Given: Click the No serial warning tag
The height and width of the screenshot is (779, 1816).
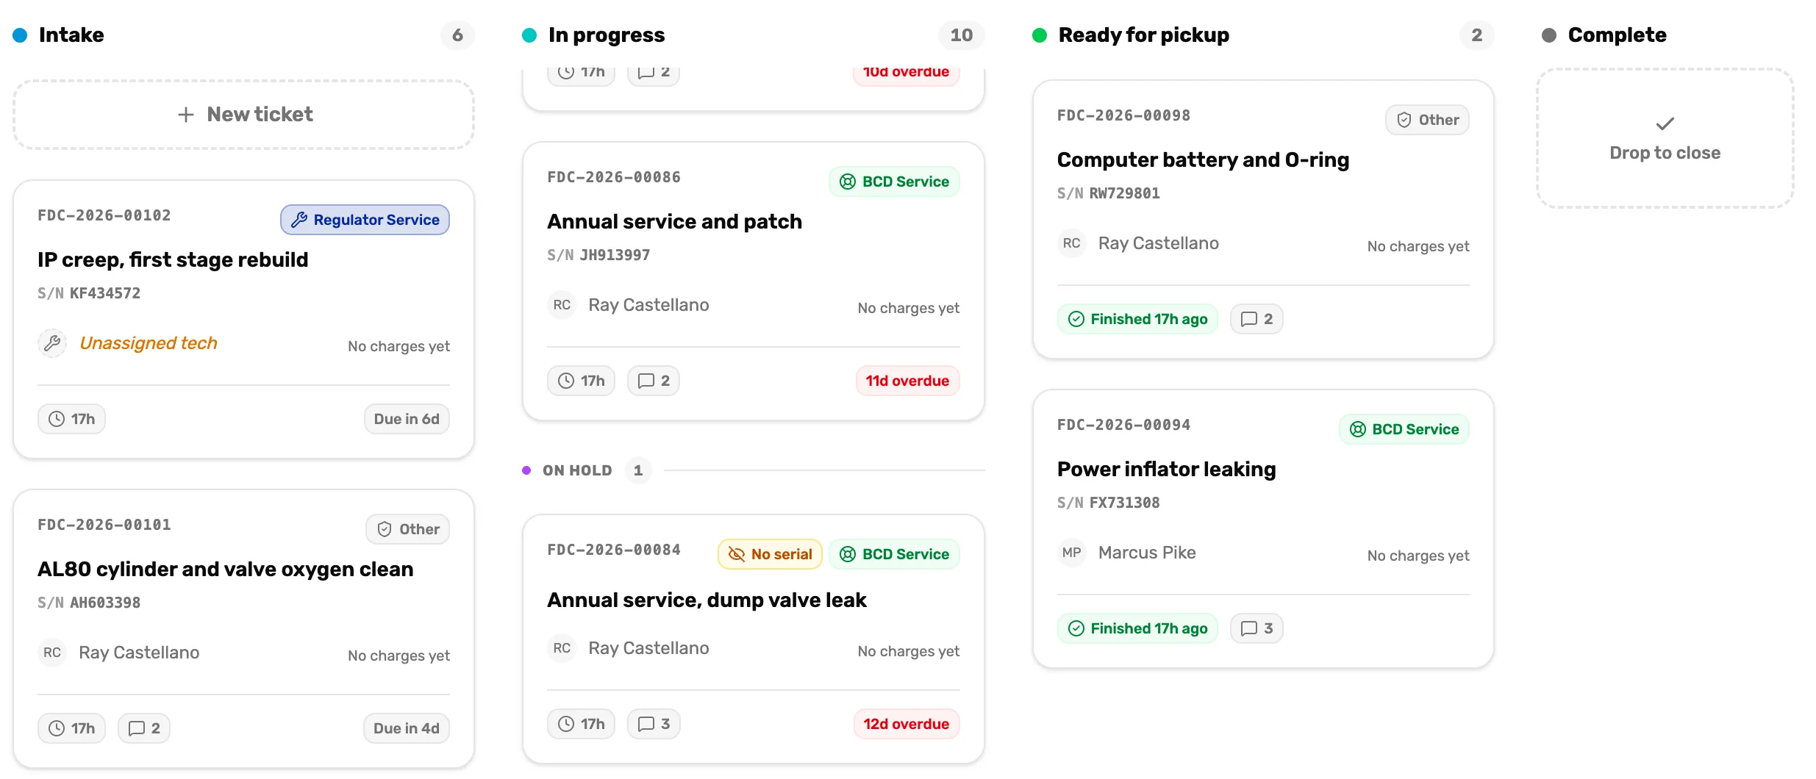Looking at the screenshot, I should pyautogui.click(x=770, y=554).
